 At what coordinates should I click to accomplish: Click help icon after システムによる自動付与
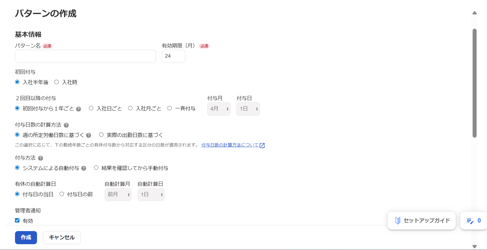(x=84, y=168)
